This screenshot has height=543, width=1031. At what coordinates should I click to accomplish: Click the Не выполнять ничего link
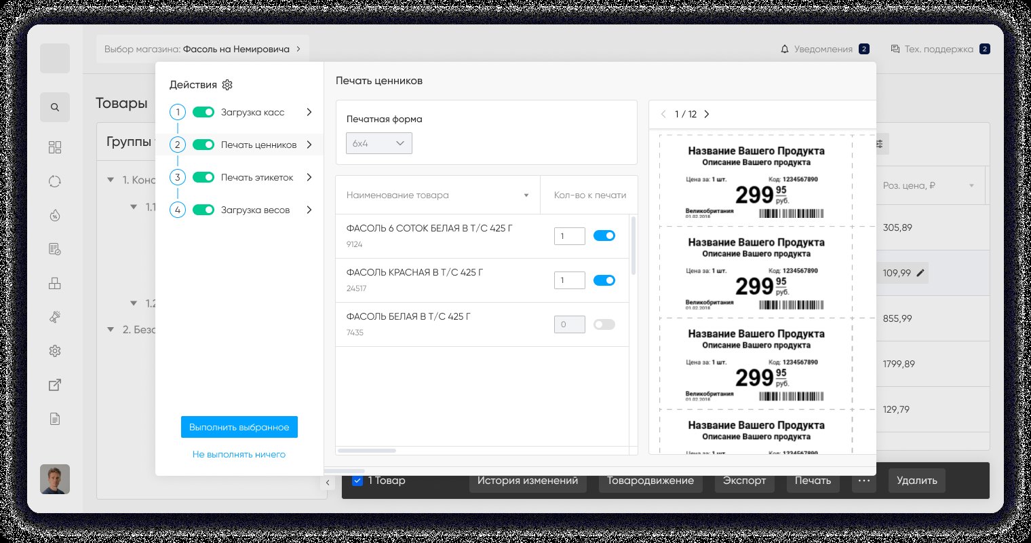click(239, 454)
